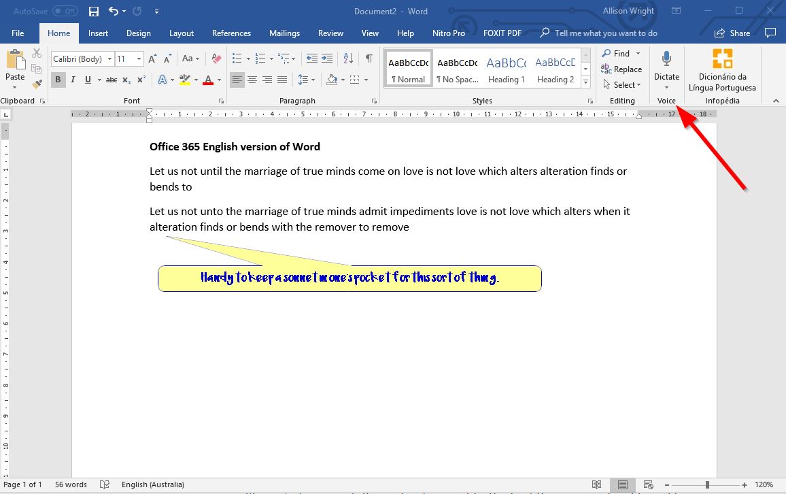Center align the paragraph text
The height and width of the screenshot is (494, 786).
252,80
